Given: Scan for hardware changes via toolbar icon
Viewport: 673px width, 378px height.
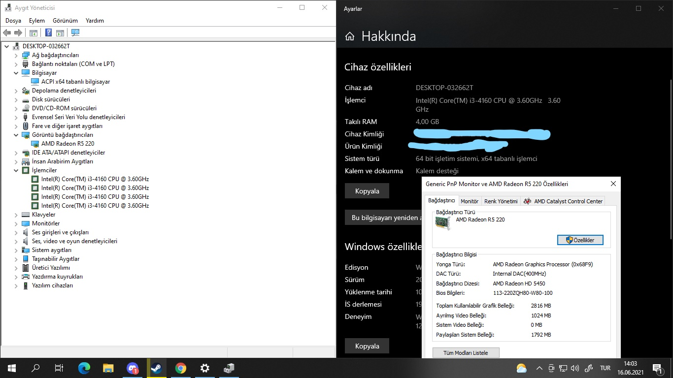Looking at the screenshot, I should click(x=75, y=33).
